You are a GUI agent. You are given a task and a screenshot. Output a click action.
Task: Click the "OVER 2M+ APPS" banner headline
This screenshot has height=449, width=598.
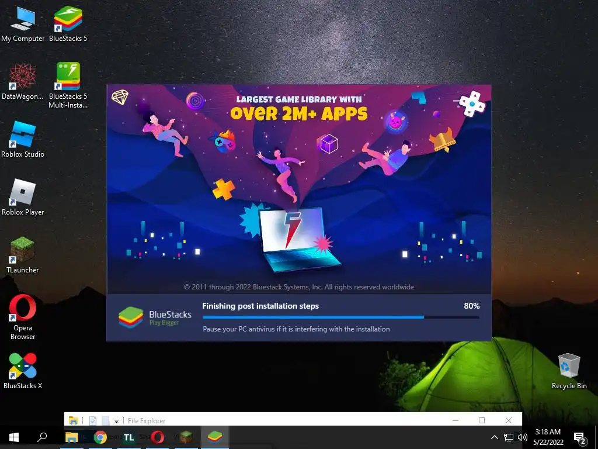coord(299,113)
